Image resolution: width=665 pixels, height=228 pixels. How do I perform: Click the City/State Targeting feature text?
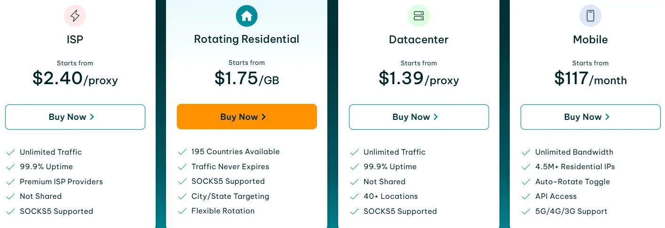point(230,197)
